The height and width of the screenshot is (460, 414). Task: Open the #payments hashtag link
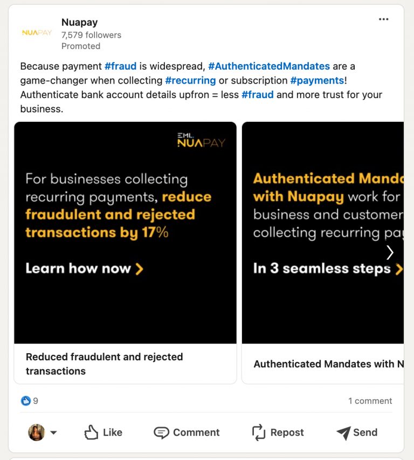click(x=317, y=80)
